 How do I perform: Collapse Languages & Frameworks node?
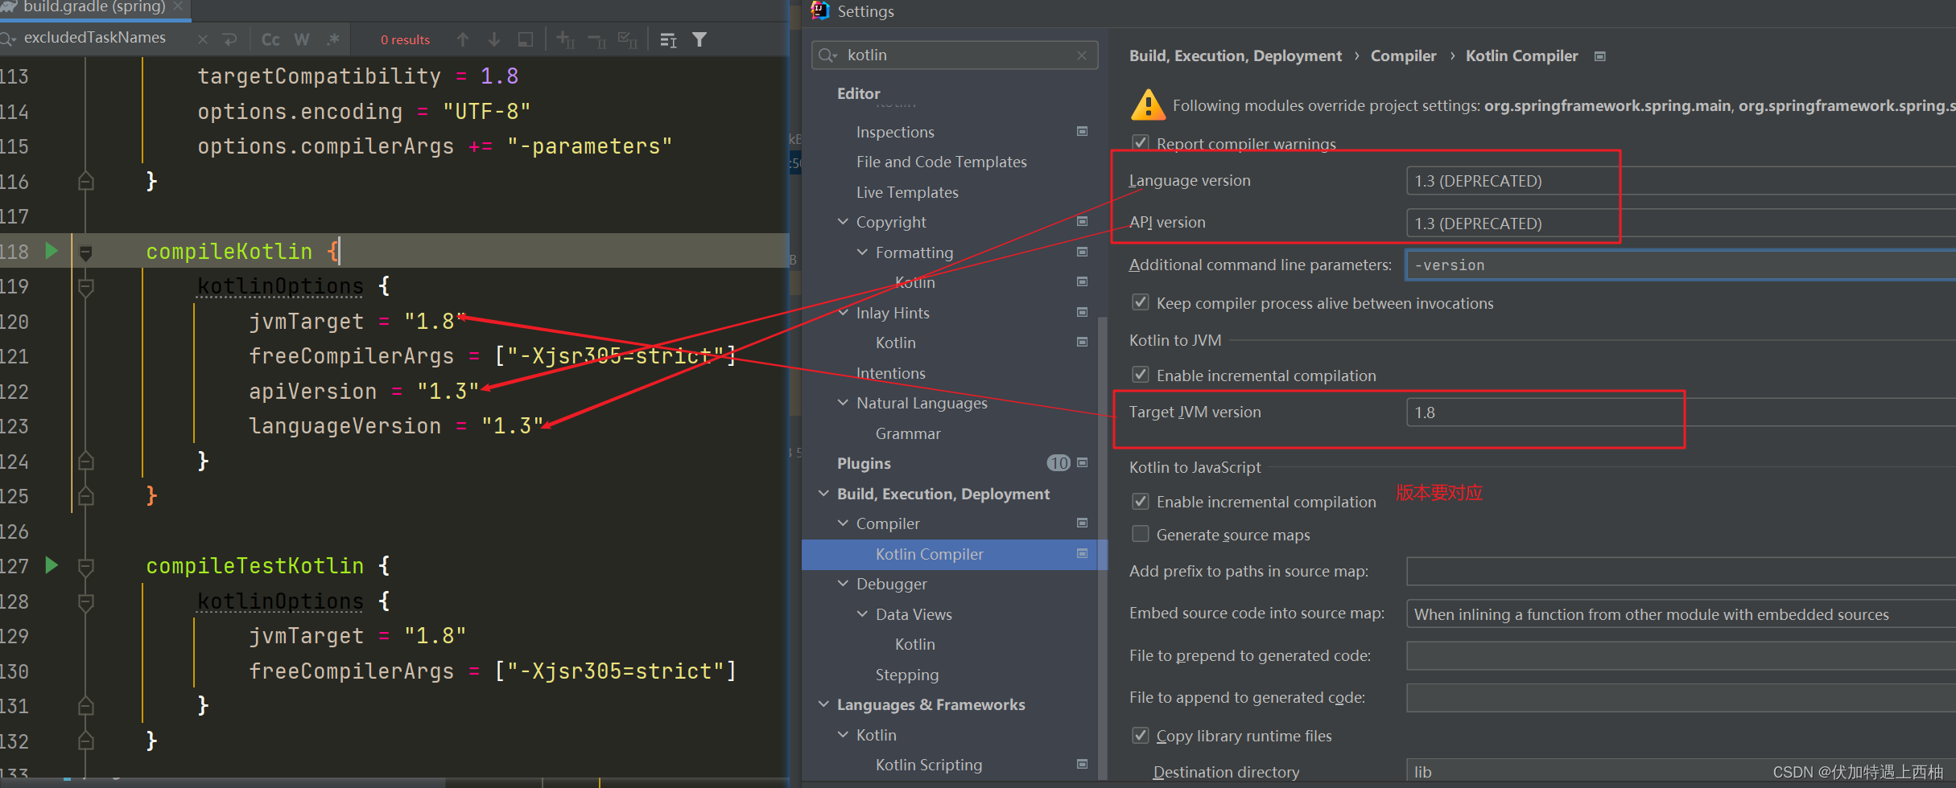coord(823,704)
